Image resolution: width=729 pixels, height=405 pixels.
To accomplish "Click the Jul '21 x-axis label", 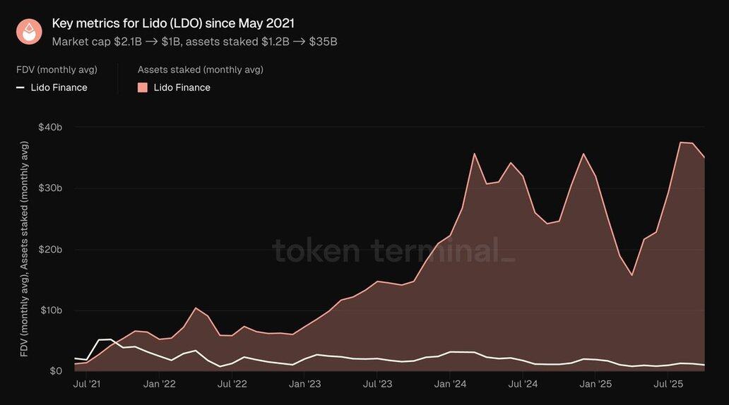I will pos(86,385).
